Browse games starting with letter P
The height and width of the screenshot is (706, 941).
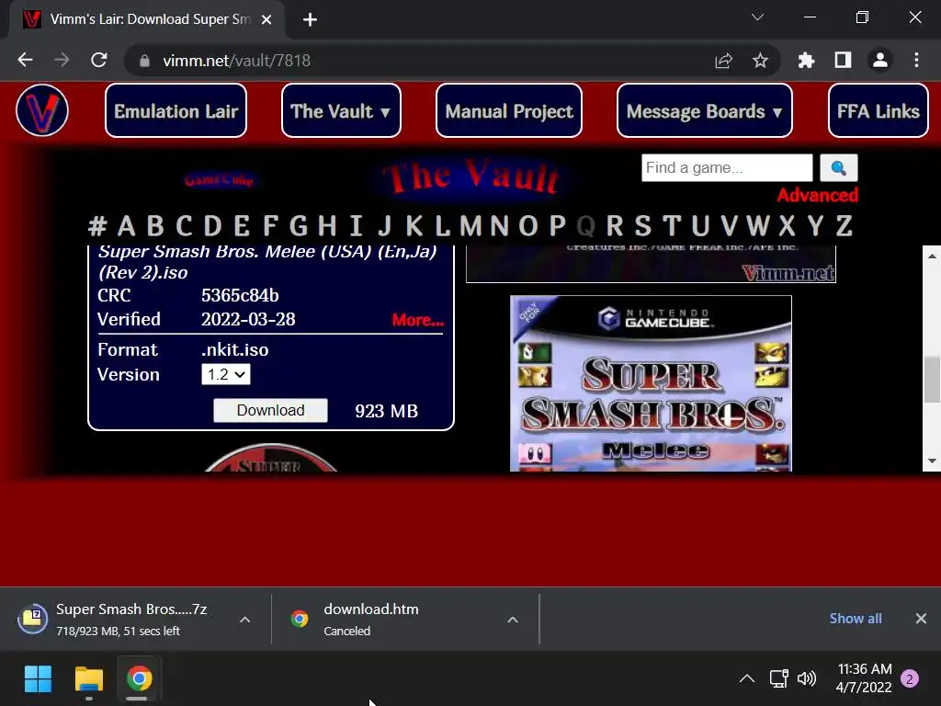point(558,226)
